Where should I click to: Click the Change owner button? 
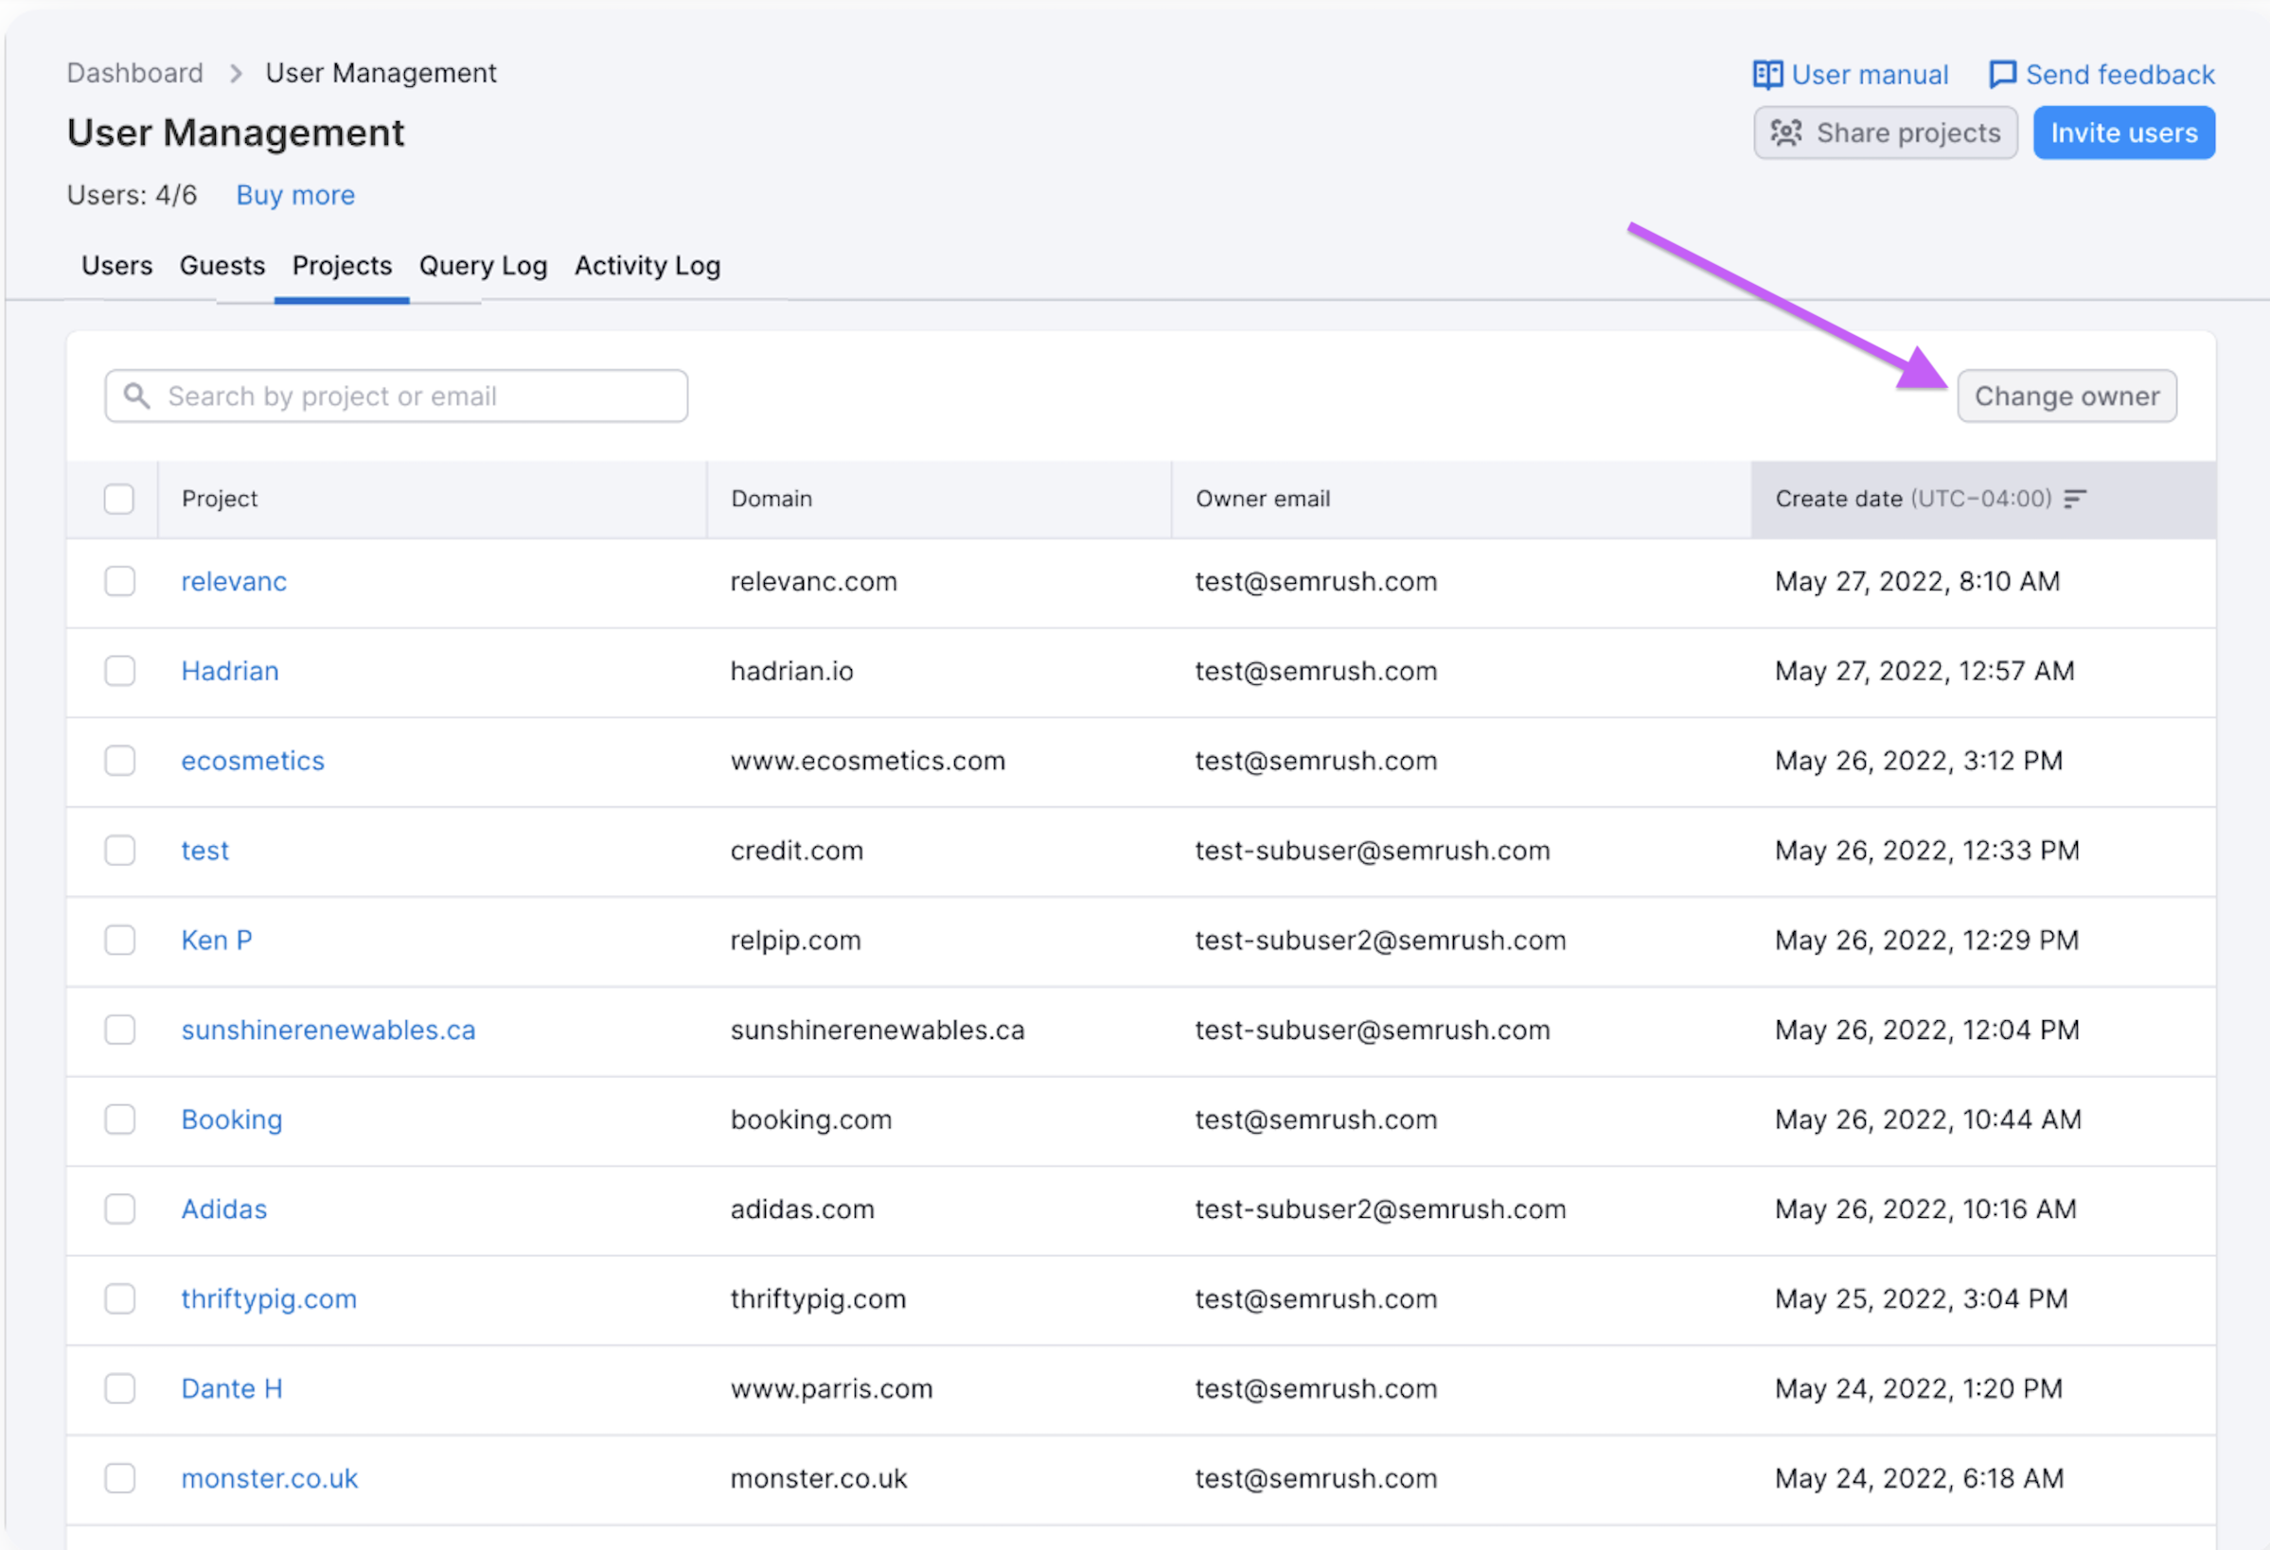pyautogui.click(x=2066, y=396)
